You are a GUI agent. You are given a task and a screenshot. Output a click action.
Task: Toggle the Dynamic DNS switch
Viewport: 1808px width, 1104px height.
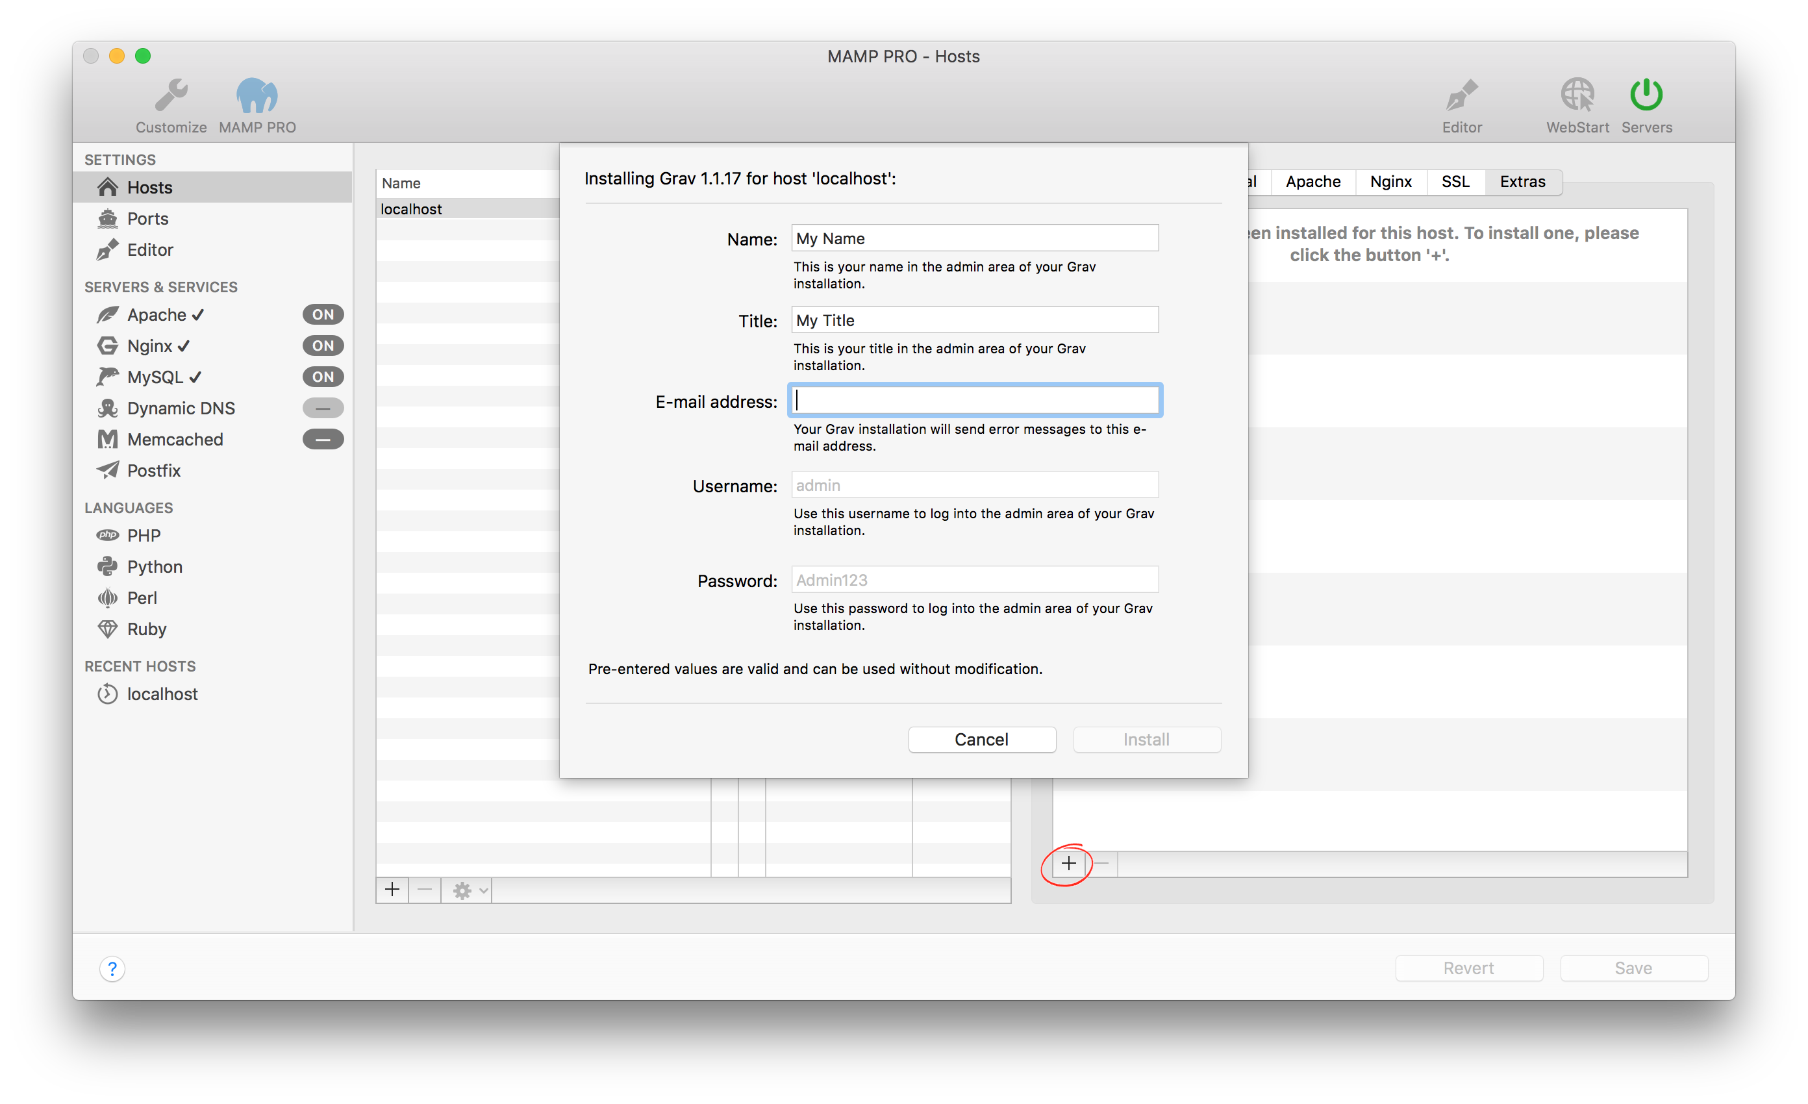click(323, 408)
